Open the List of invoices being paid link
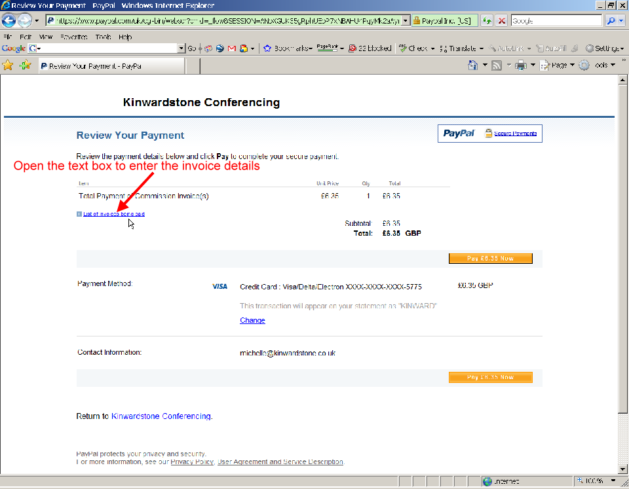Screen dimensions: 629x489 [113, 214]
